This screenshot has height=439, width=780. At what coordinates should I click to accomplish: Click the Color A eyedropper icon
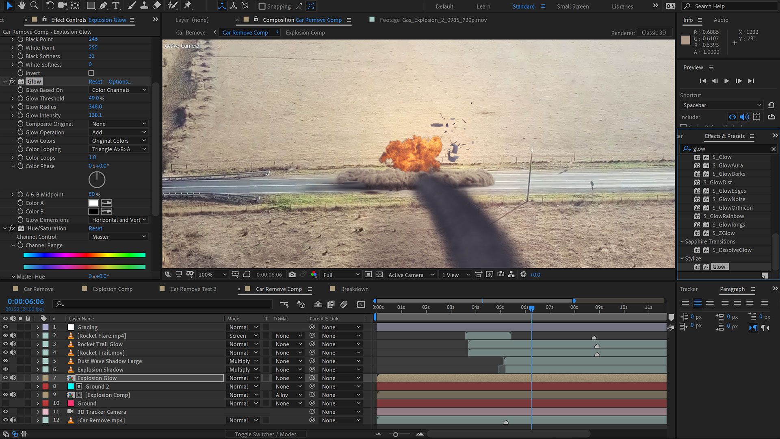click(x=106, y=203)
